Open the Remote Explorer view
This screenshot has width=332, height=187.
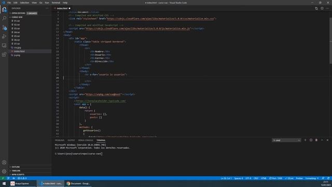pyautogui.click(x=4, y=45)
